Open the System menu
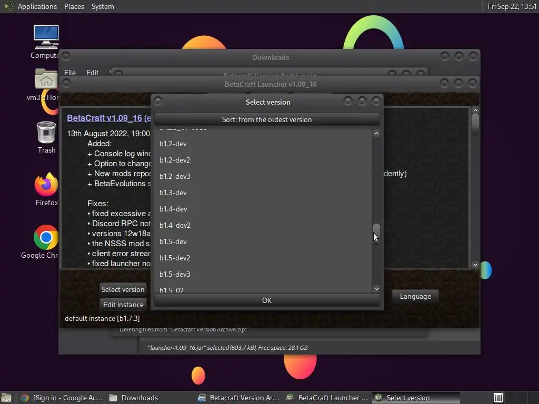Screen dimensions: 539x404 coord(103,6)
